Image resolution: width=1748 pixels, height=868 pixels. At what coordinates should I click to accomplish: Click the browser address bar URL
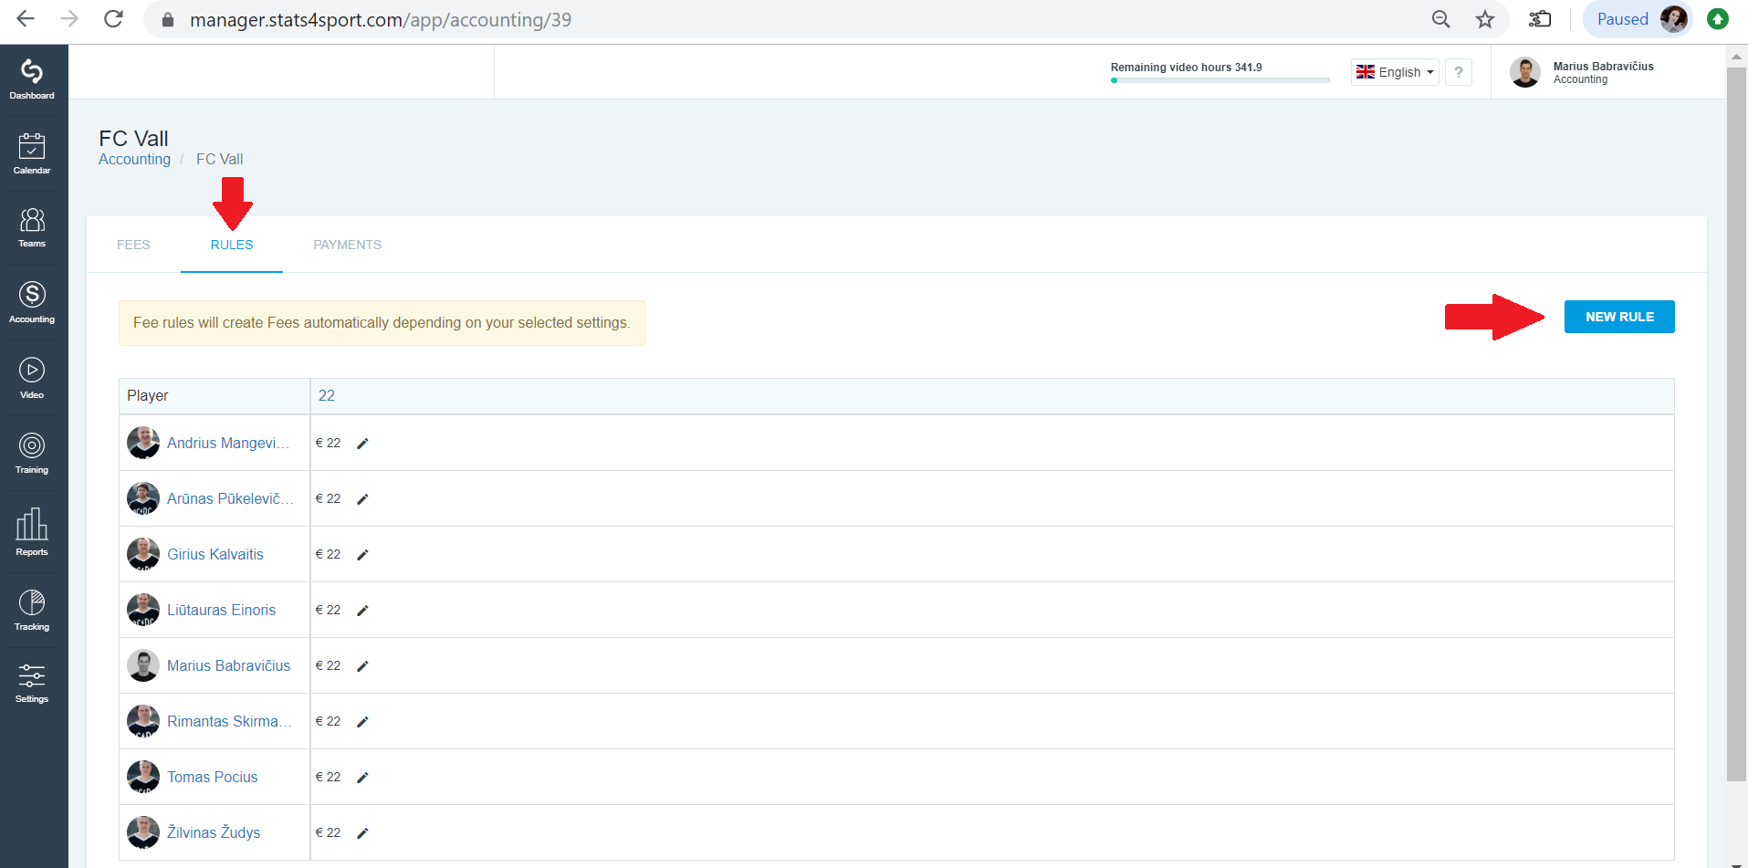[381, 19]
